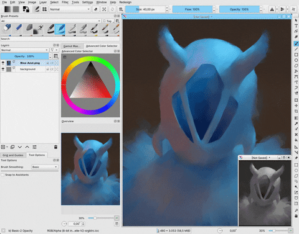
Task: Select the Gradient tool in toolbox
Action: pyautogui.click(x=296, y=118)
